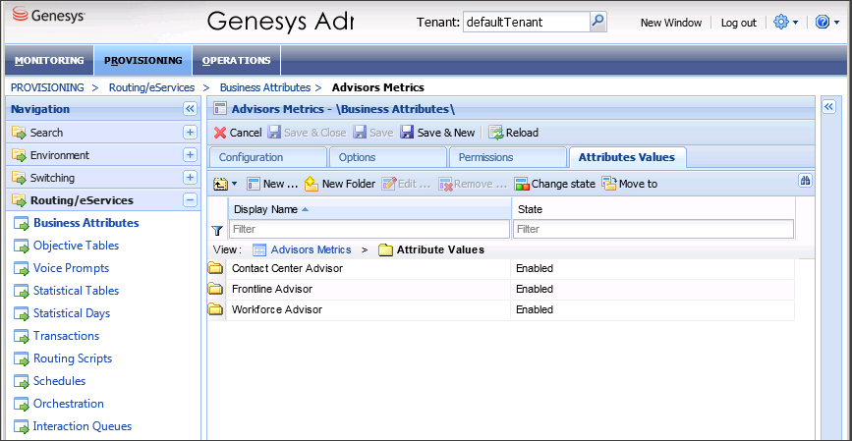Open the Monitoring main tab
Image resolution: width=852 pixels, height=441 pixels.
49,61
